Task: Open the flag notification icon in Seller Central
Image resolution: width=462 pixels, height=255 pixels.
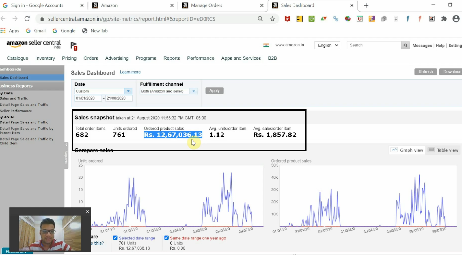Action: [74, 46]
